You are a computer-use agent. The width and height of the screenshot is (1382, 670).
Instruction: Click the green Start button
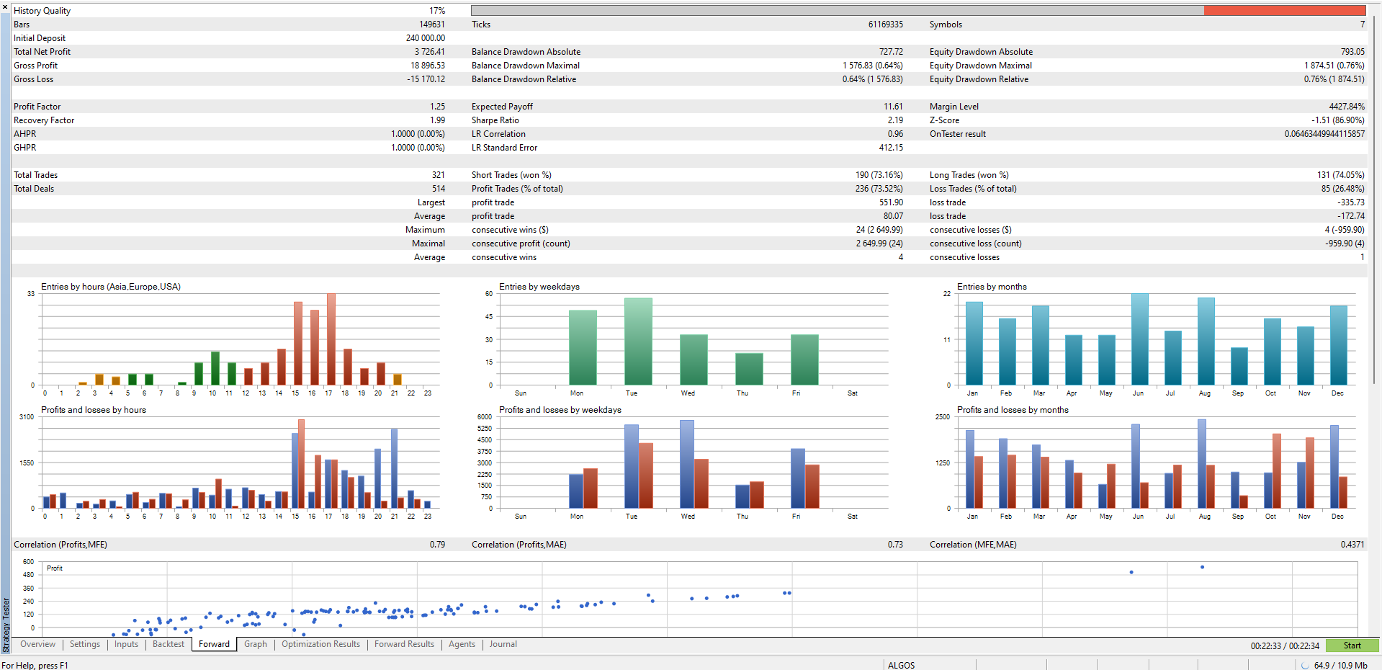(x=1352, y=646)
